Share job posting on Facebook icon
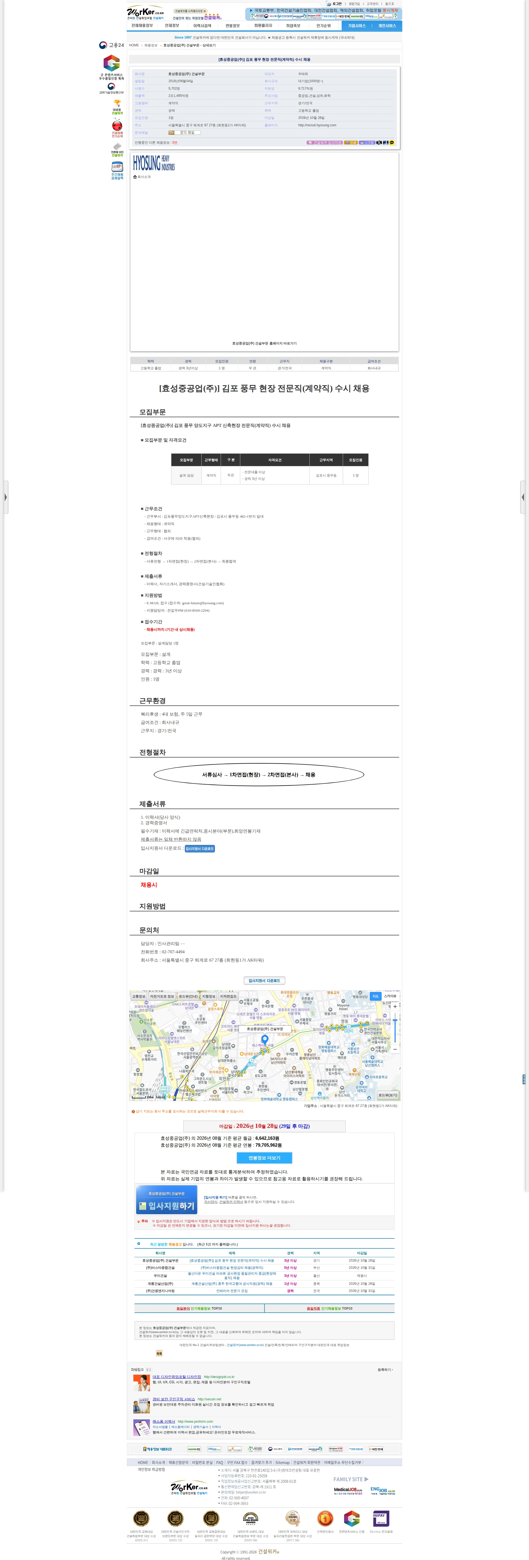This screenshot has height=1560, width=529. (385, 142)
